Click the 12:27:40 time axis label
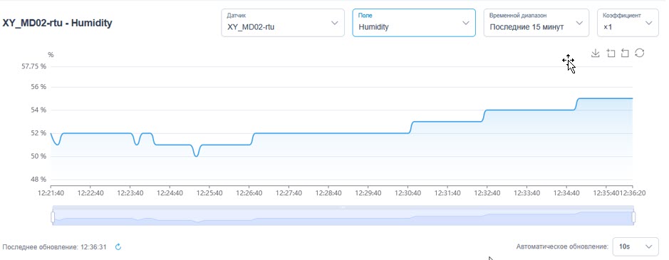 289,193
